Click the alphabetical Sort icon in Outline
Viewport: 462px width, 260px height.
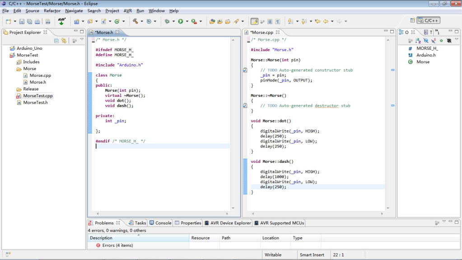(x=418, y=41)
